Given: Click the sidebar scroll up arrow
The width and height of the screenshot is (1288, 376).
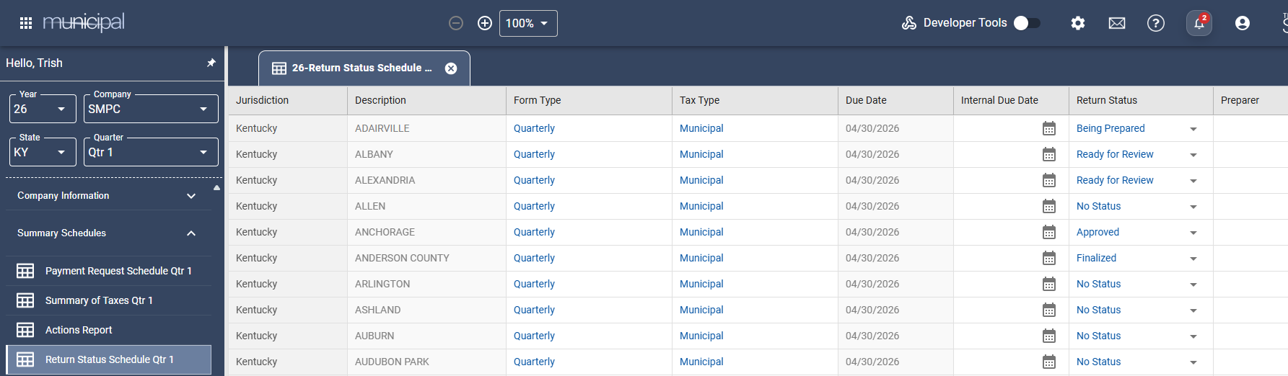Looking at the screenshot, I should (216, 187).
